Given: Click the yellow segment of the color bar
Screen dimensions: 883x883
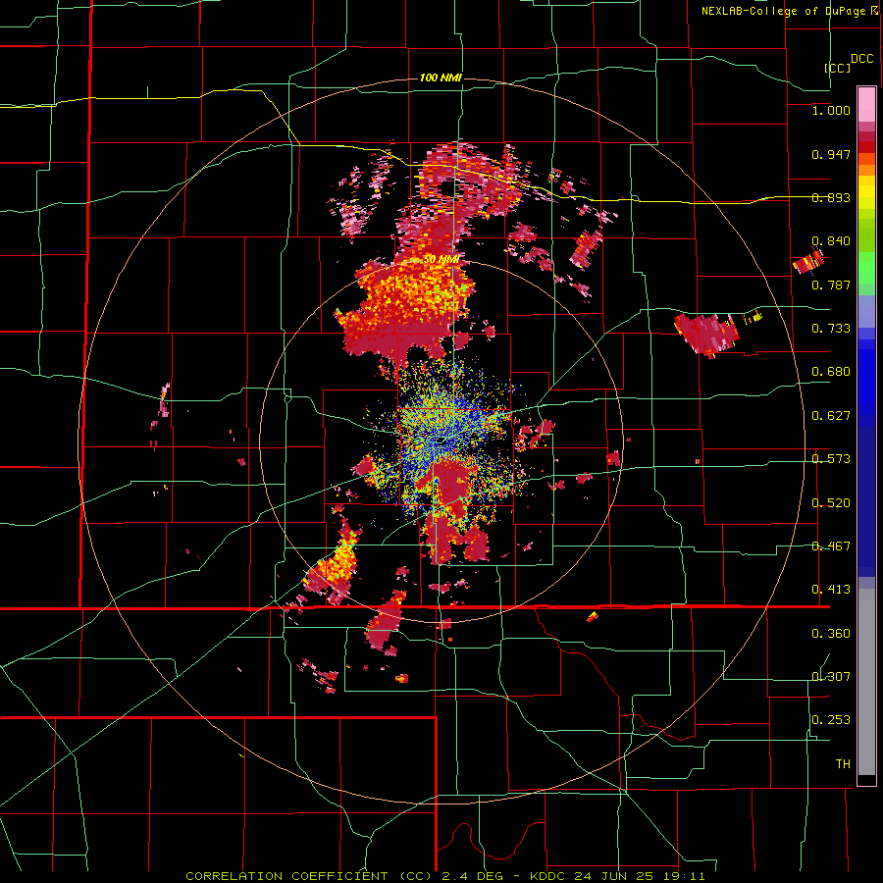Looking at the screenshot, I should [866, 192].
